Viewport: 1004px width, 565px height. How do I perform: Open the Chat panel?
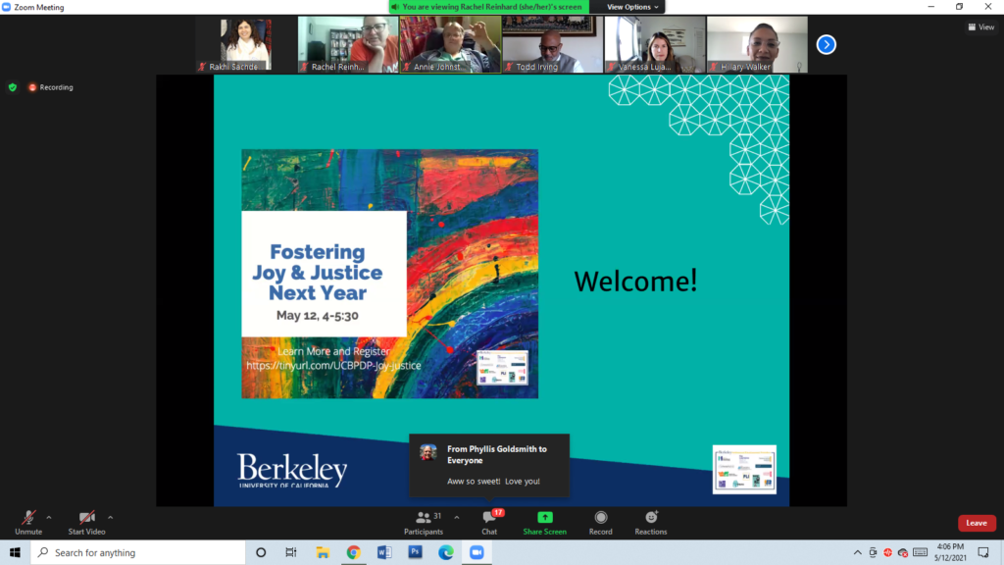pos(489,521)
